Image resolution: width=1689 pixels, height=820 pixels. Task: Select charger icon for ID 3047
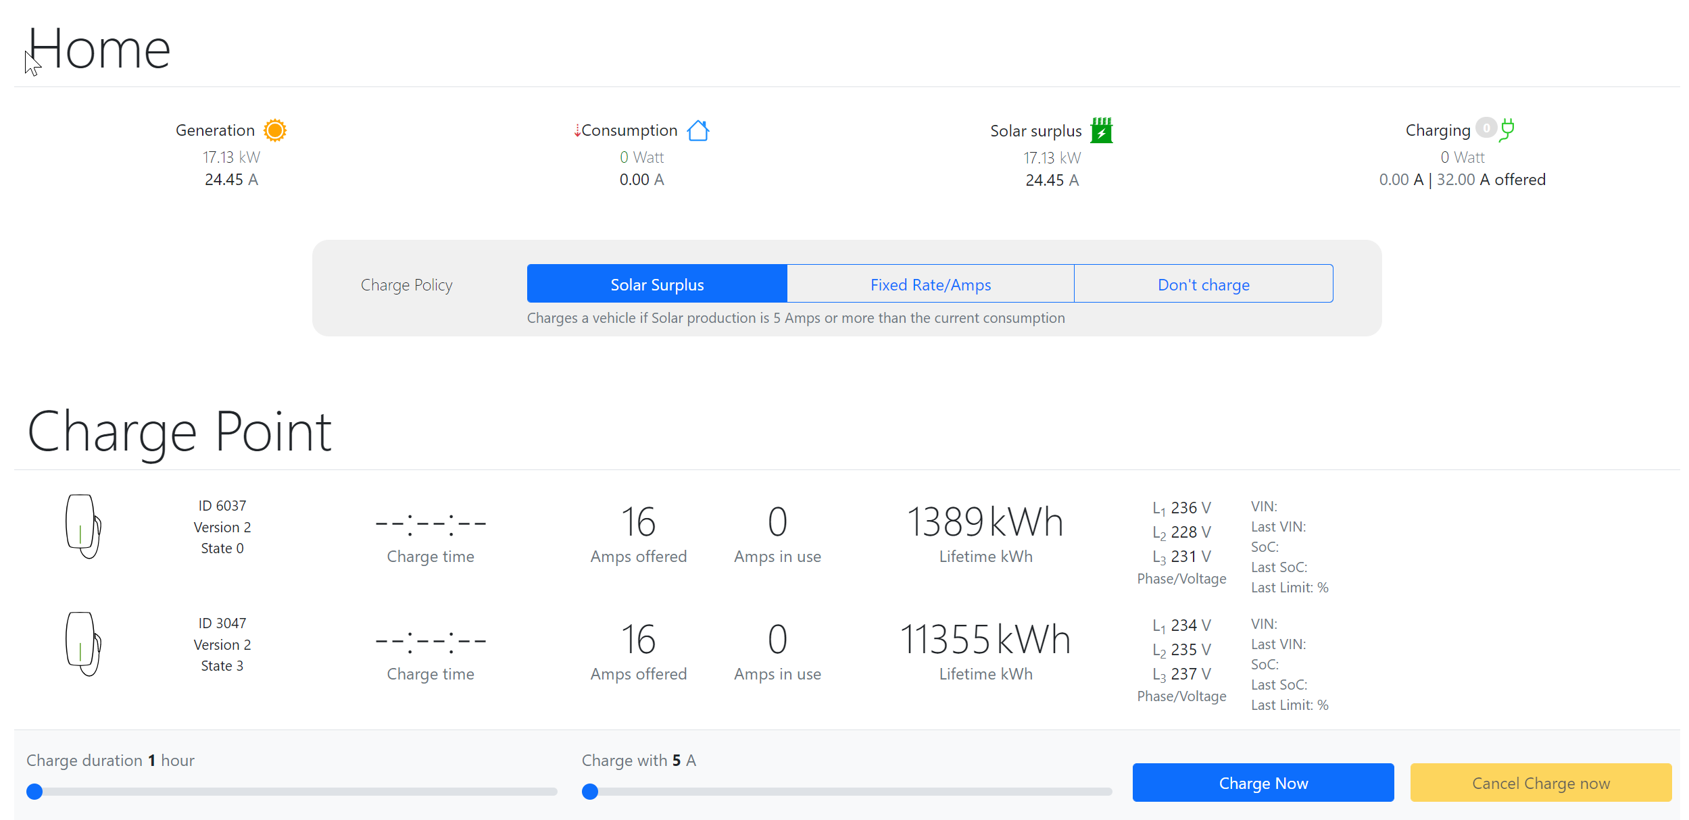(83, 644)
